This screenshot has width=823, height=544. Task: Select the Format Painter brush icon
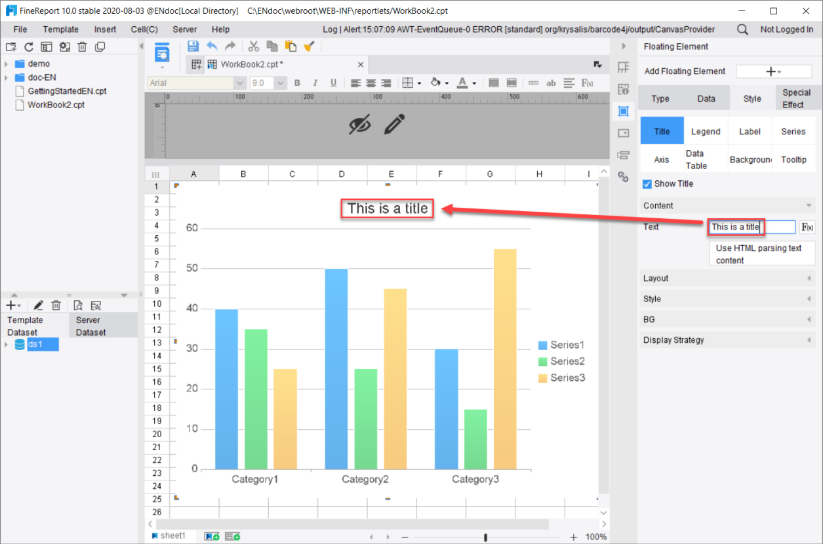tap(308, 46)
